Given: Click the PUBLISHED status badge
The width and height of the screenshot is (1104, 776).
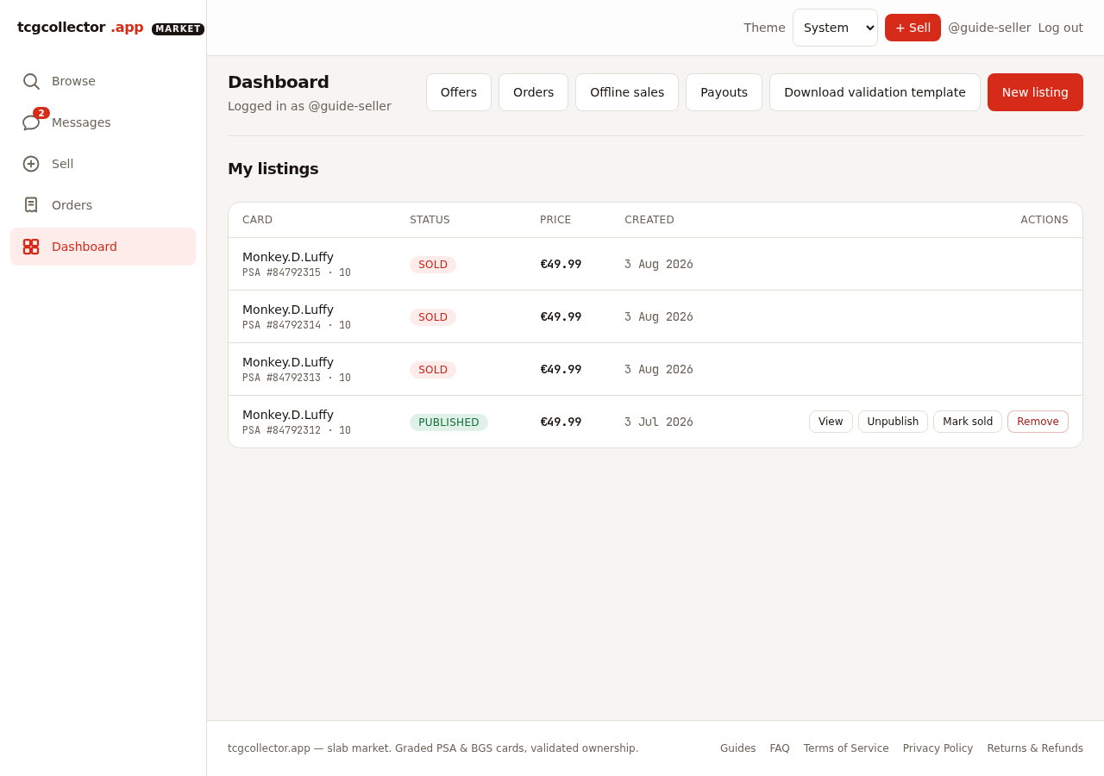Looking at the screenshot, I should 448,422.
